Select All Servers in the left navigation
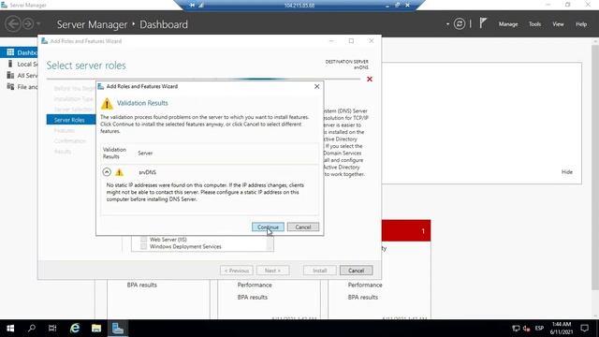599x337 pixels. pyautogui.click(x=22, y=75)
